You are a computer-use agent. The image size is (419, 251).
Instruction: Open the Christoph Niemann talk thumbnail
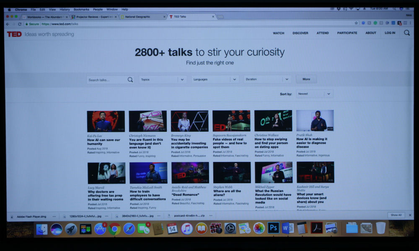[148, 121]
